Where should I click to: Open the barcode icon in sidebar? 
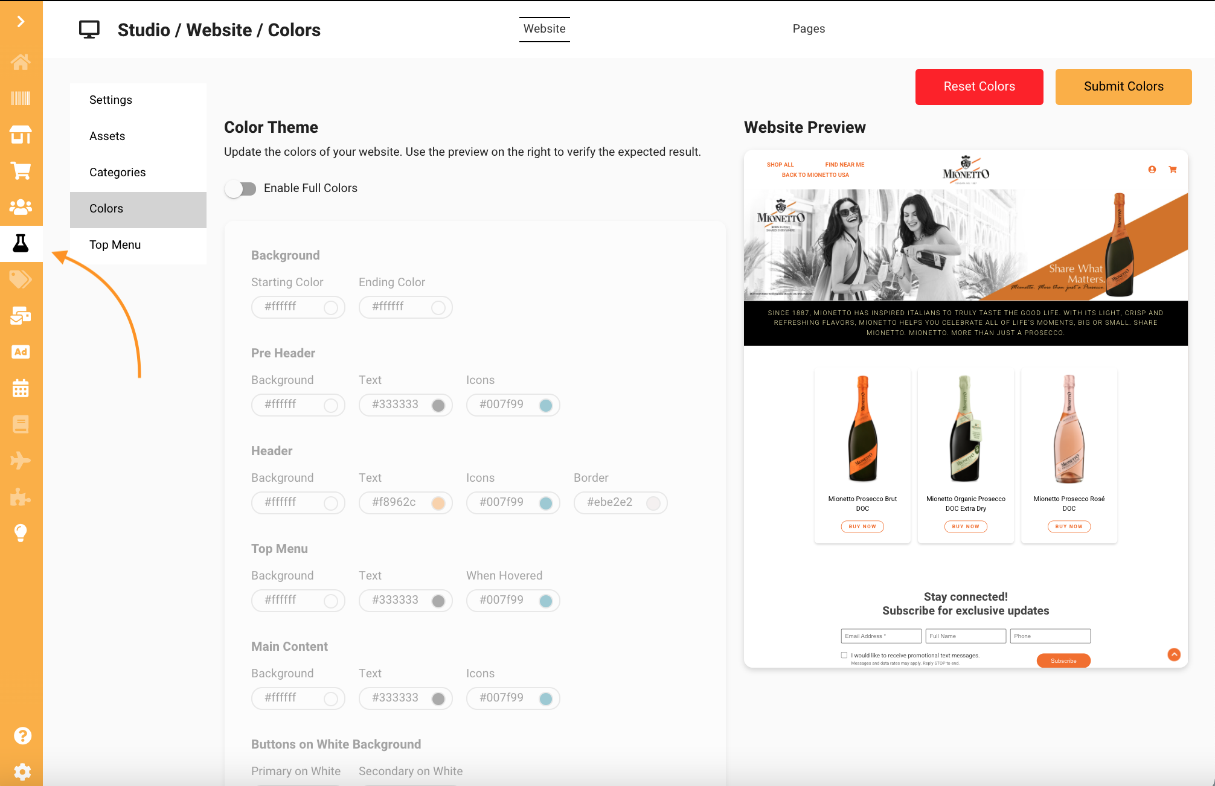coord(21,98)
